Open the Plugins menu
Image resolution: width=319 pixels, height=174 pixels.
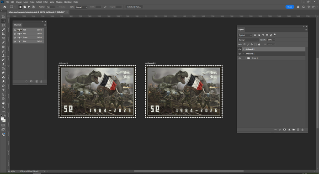[59, 2]
